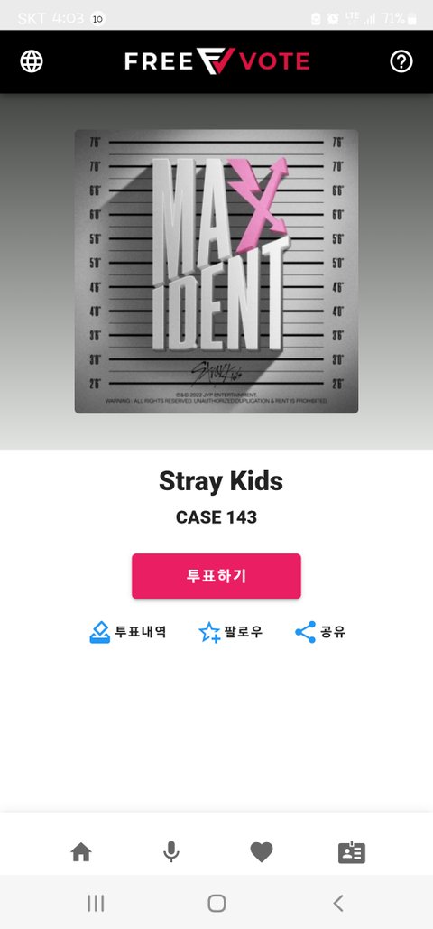
Task: Tap Android home navigation button
Action: pos(216,903)
